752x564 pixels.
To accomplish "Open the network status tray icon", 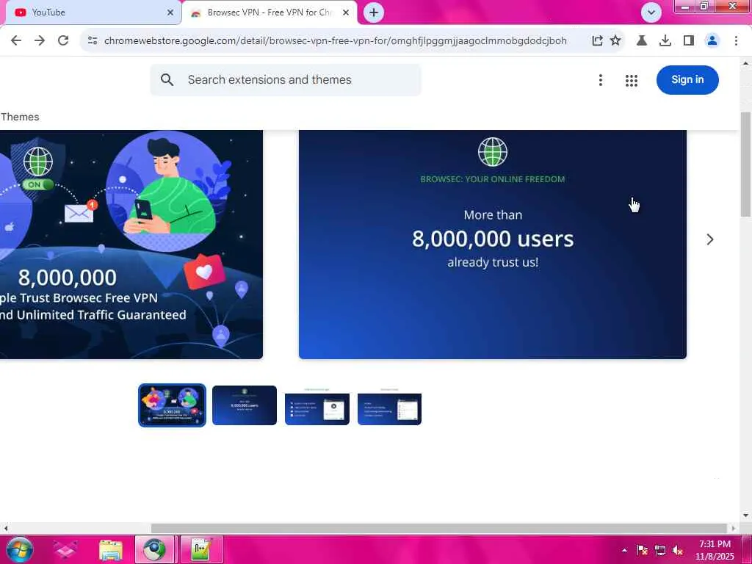I will tap(660, 550).
